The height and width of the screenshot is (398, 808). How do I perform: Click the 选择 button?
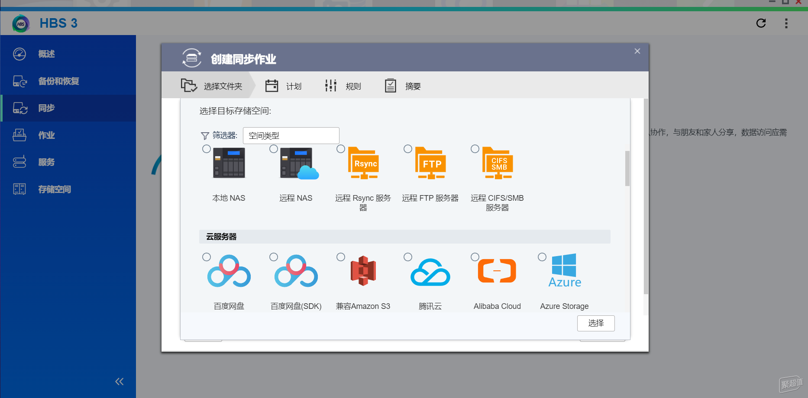596,323
